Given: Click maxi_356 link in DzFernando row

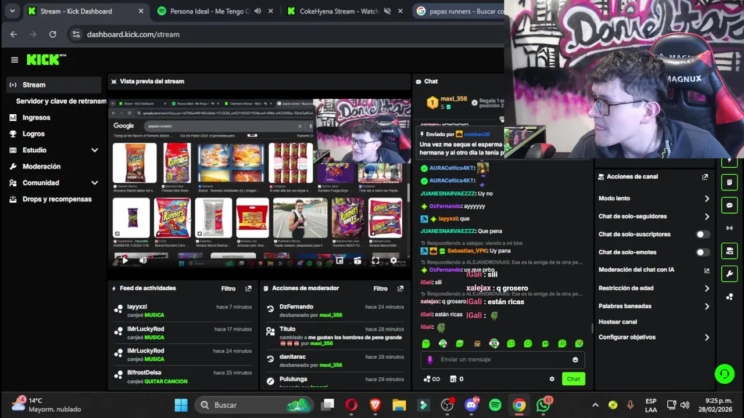Looking at the screenshot, I should 331,315.
